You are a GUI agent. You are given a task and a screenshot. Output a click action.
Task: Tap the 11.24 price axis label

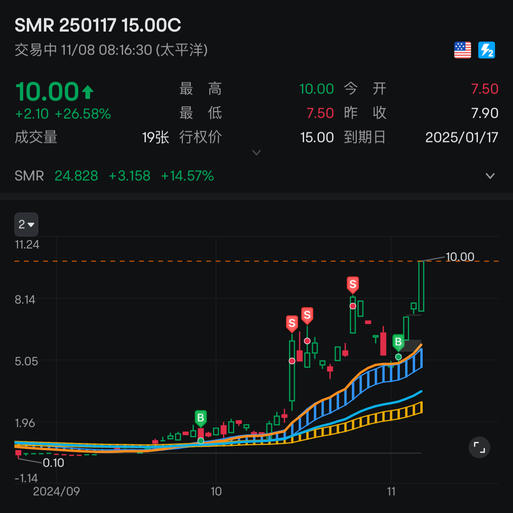click(x=27, y=244)
